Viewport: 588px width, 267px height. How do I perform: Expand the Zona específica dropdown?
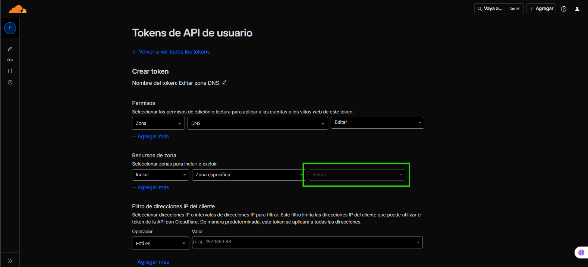(x=248, y=175)
